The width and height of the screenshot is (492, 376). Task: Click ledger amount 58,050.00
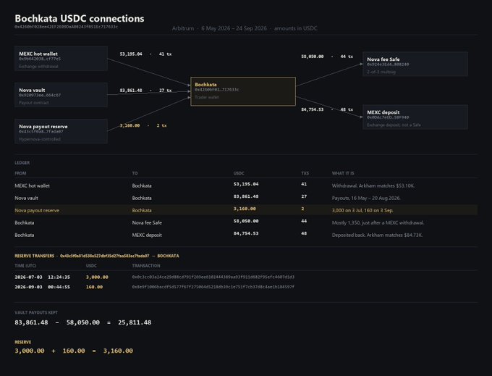point(246,221)
